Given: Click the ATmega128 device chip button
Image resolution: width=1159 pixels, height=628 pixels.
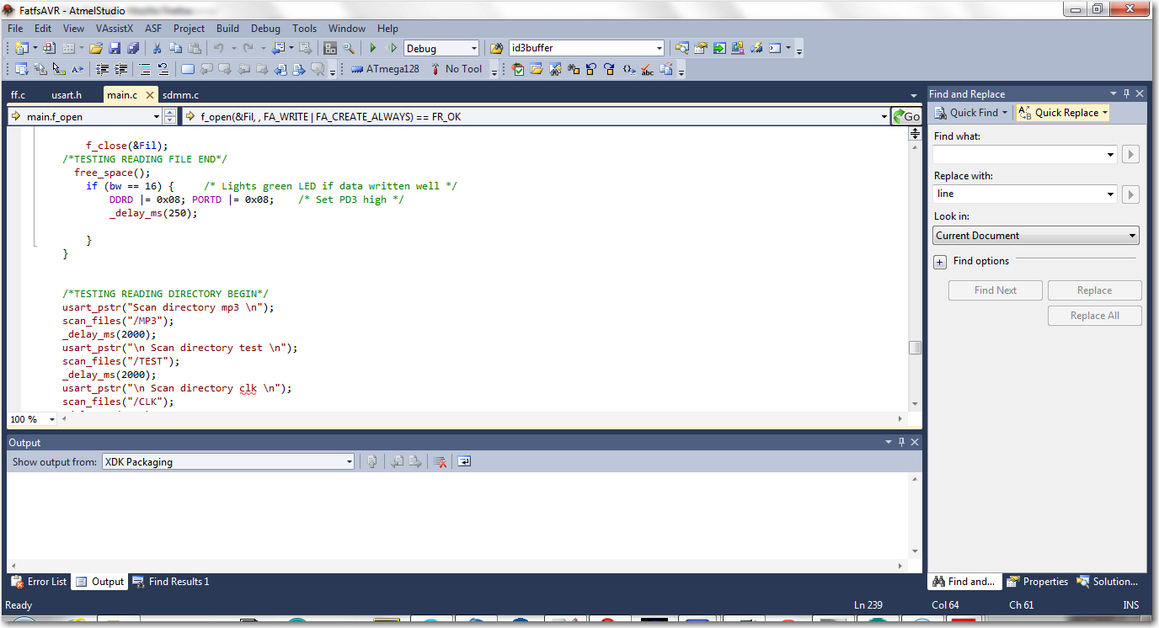Looking at the screenshot, I should [x=385, y=69].
